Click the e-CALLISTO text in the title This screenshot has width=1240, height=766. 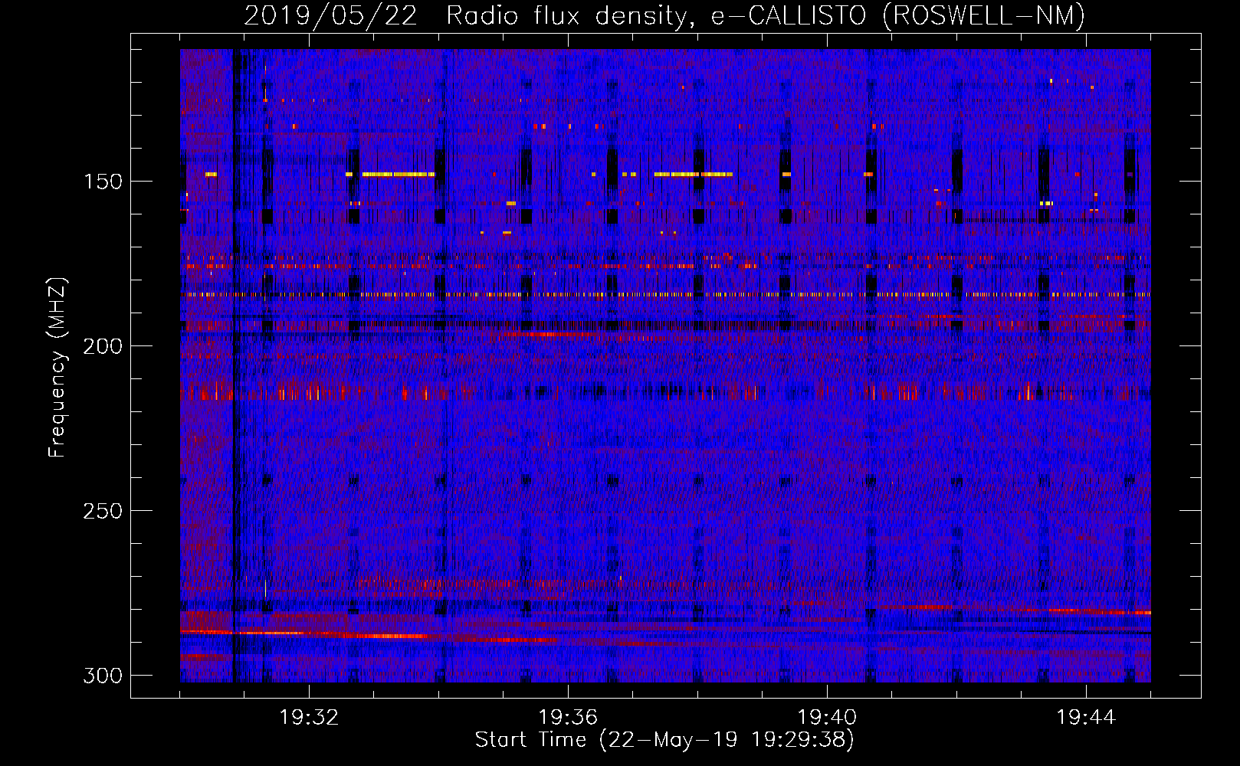[x=788, y=15]
